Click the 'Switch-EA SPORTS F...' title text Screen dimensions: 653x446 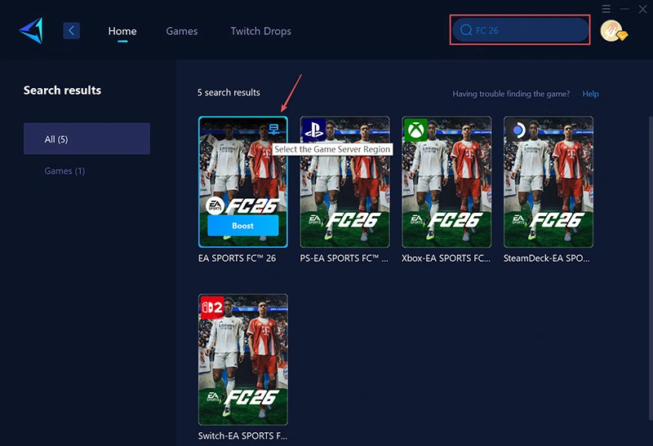[x=242, y=435]
